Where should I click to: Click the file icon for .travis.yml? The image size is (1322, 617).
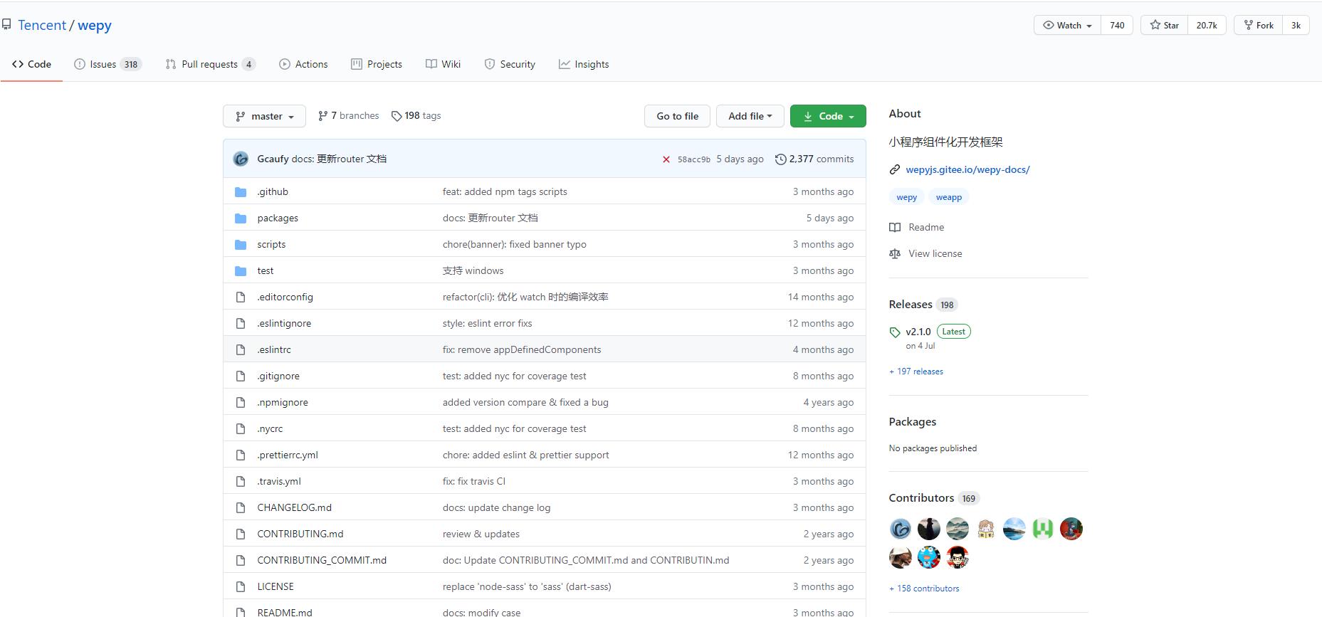[241, 481]
